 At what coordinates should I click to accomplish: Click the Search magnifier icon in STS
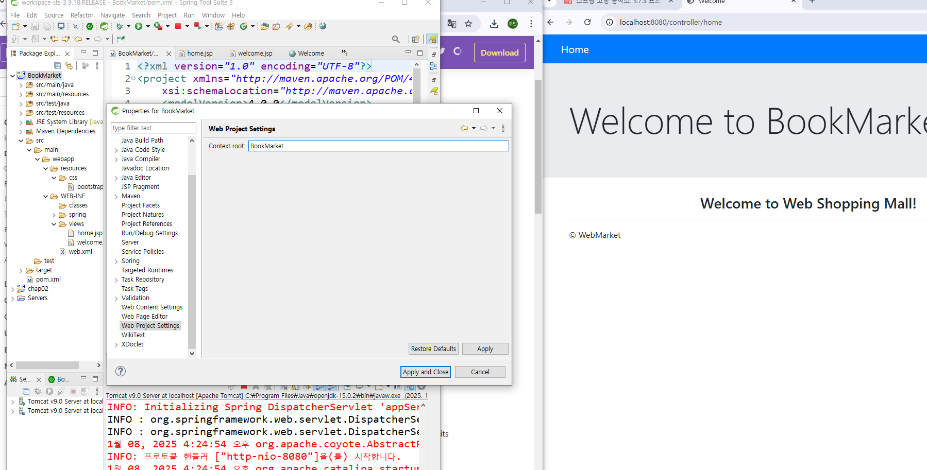pyautogui.click(x=396, y=39)
